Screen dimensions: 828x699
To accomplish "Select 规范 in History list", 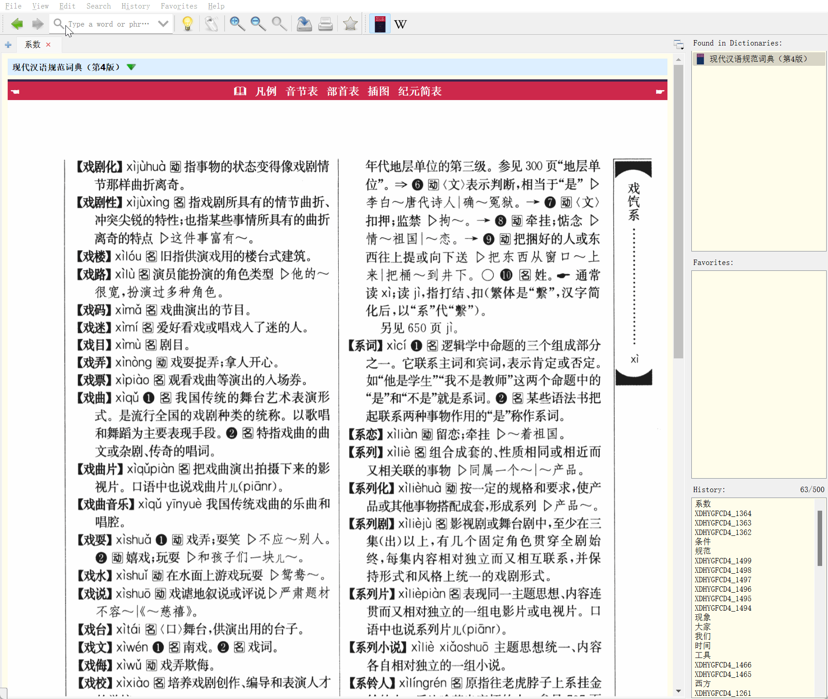I will 703,551.
